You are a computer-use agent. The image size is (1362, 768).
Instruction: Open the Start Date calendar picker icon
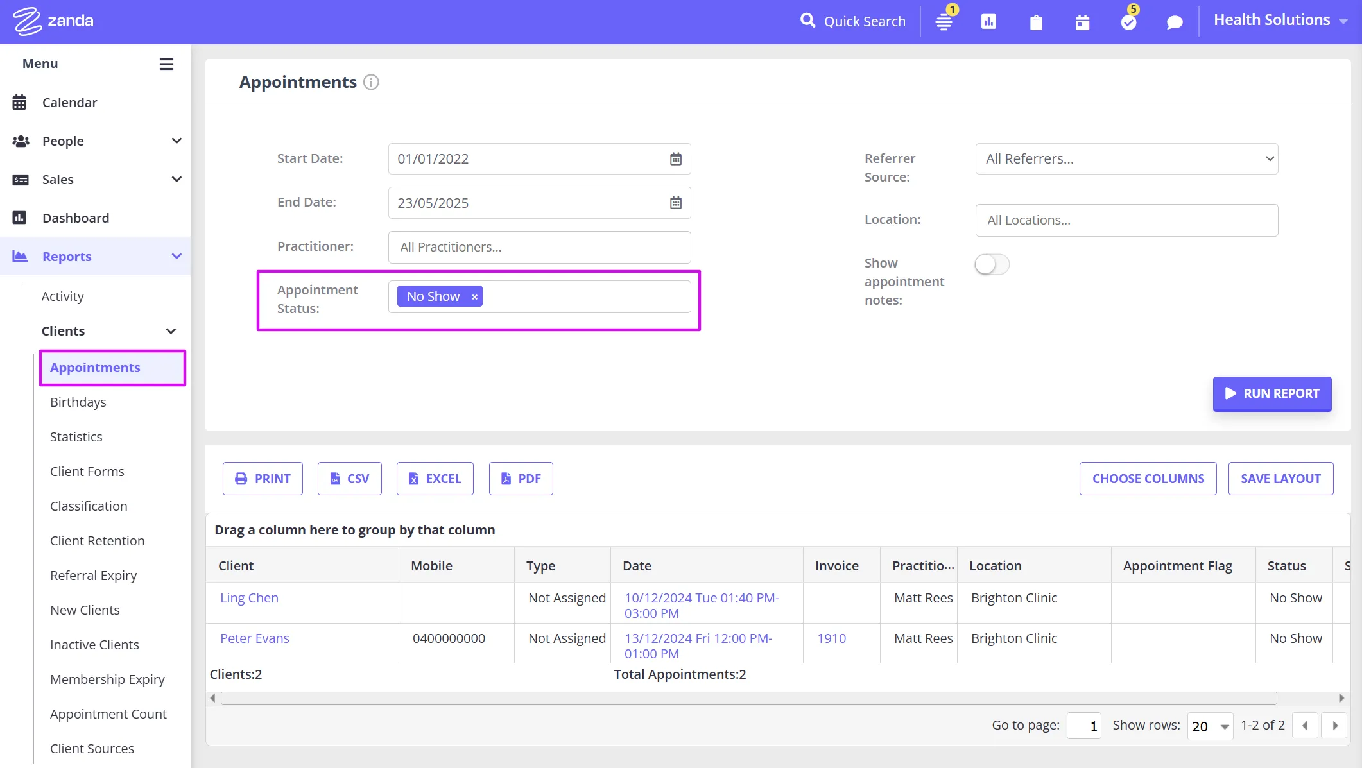tap(675, 159)
